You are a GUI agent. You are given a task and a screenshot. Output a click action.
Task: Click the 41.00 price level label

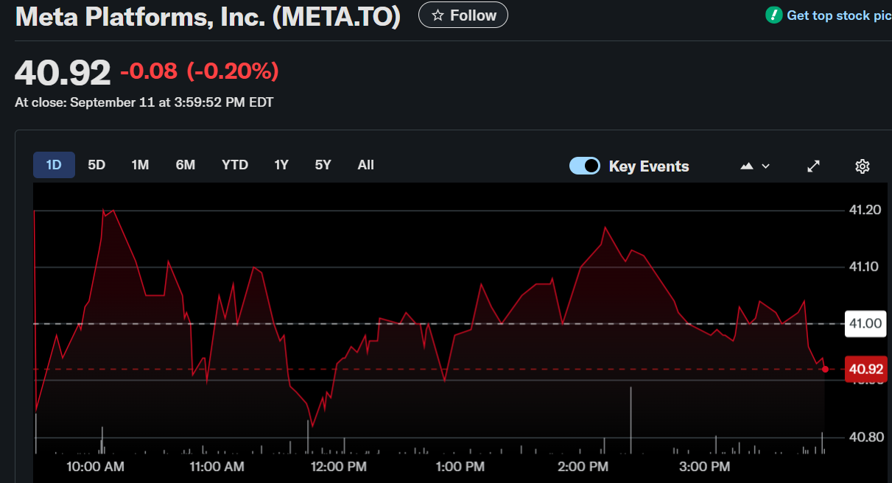pos(865,323)
